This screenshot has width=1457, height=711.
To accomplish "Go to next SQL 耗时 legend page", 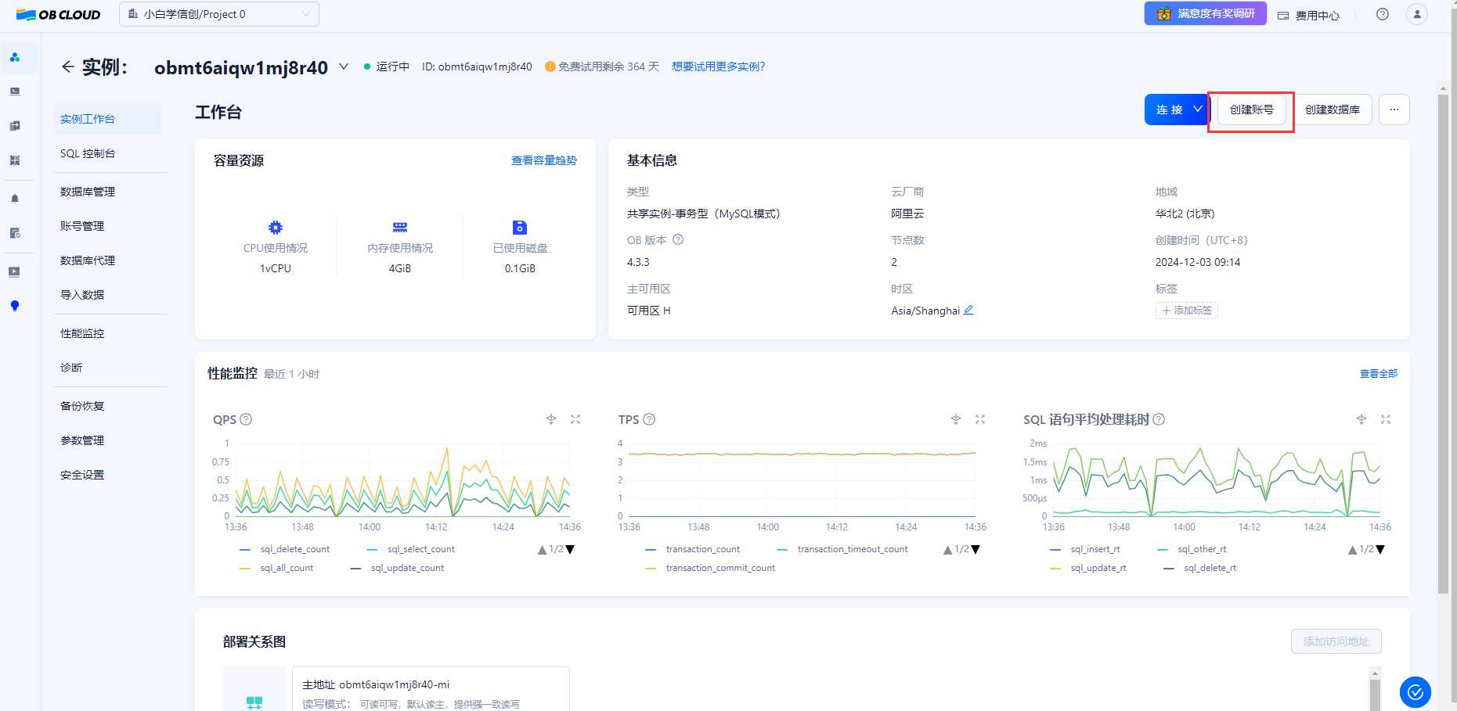I will (x=1380, y=550).
